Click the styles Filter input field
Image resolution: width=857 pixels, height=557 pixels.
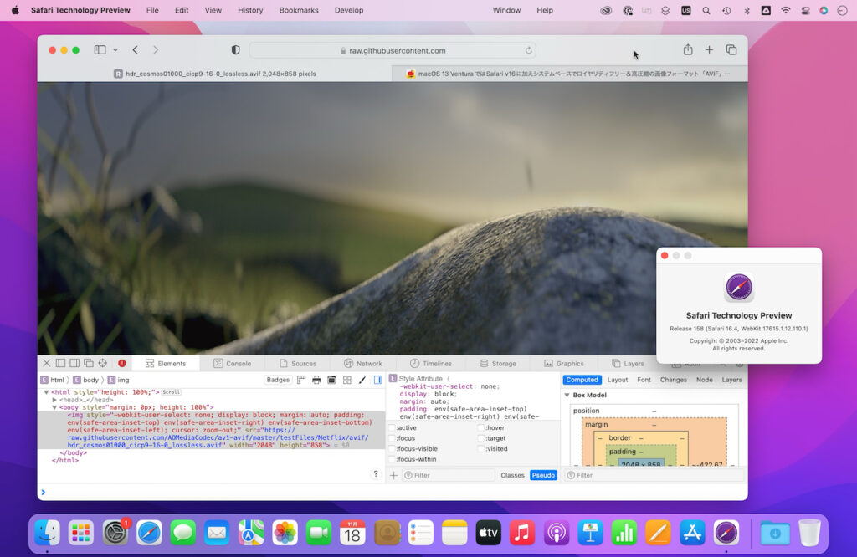tap(439, 474)
